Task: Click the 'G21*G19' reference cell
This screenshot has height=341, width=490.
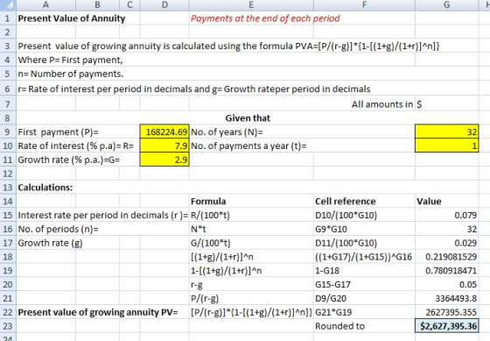Action: (x=333, y=312)
